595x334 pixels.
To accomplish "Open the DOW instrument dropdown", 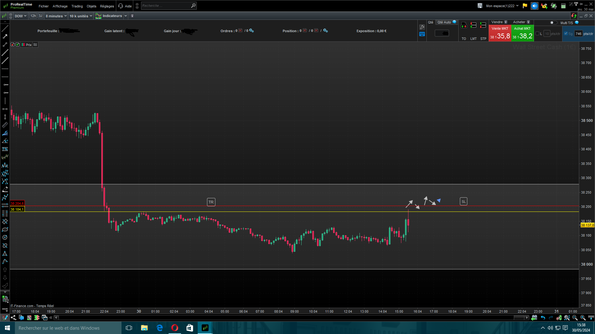I will click(20, 16).
